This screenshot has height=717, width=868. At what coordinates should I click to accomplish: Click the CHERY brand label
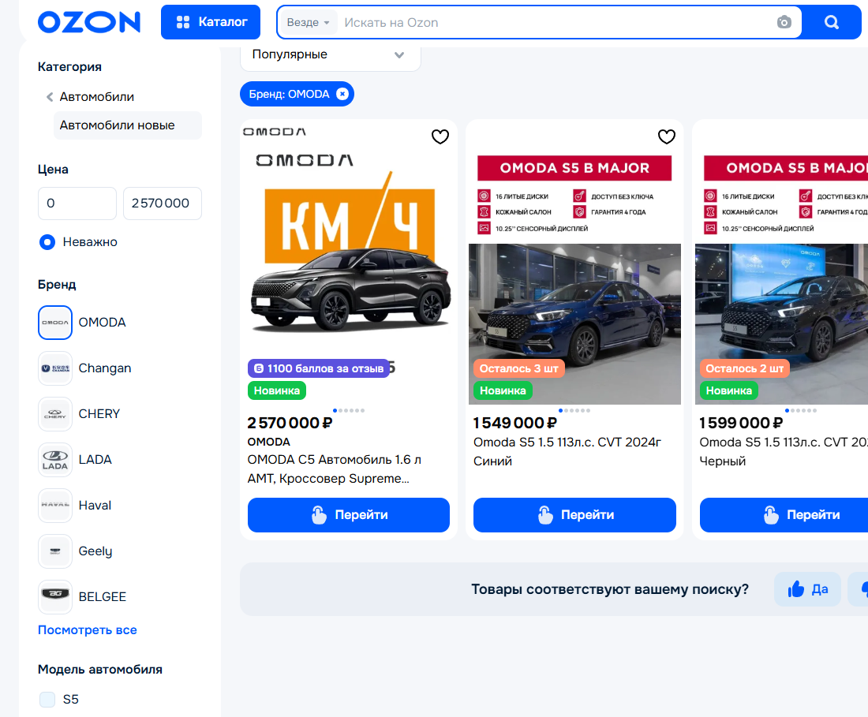pyautogui.click(x=99, y=414)
